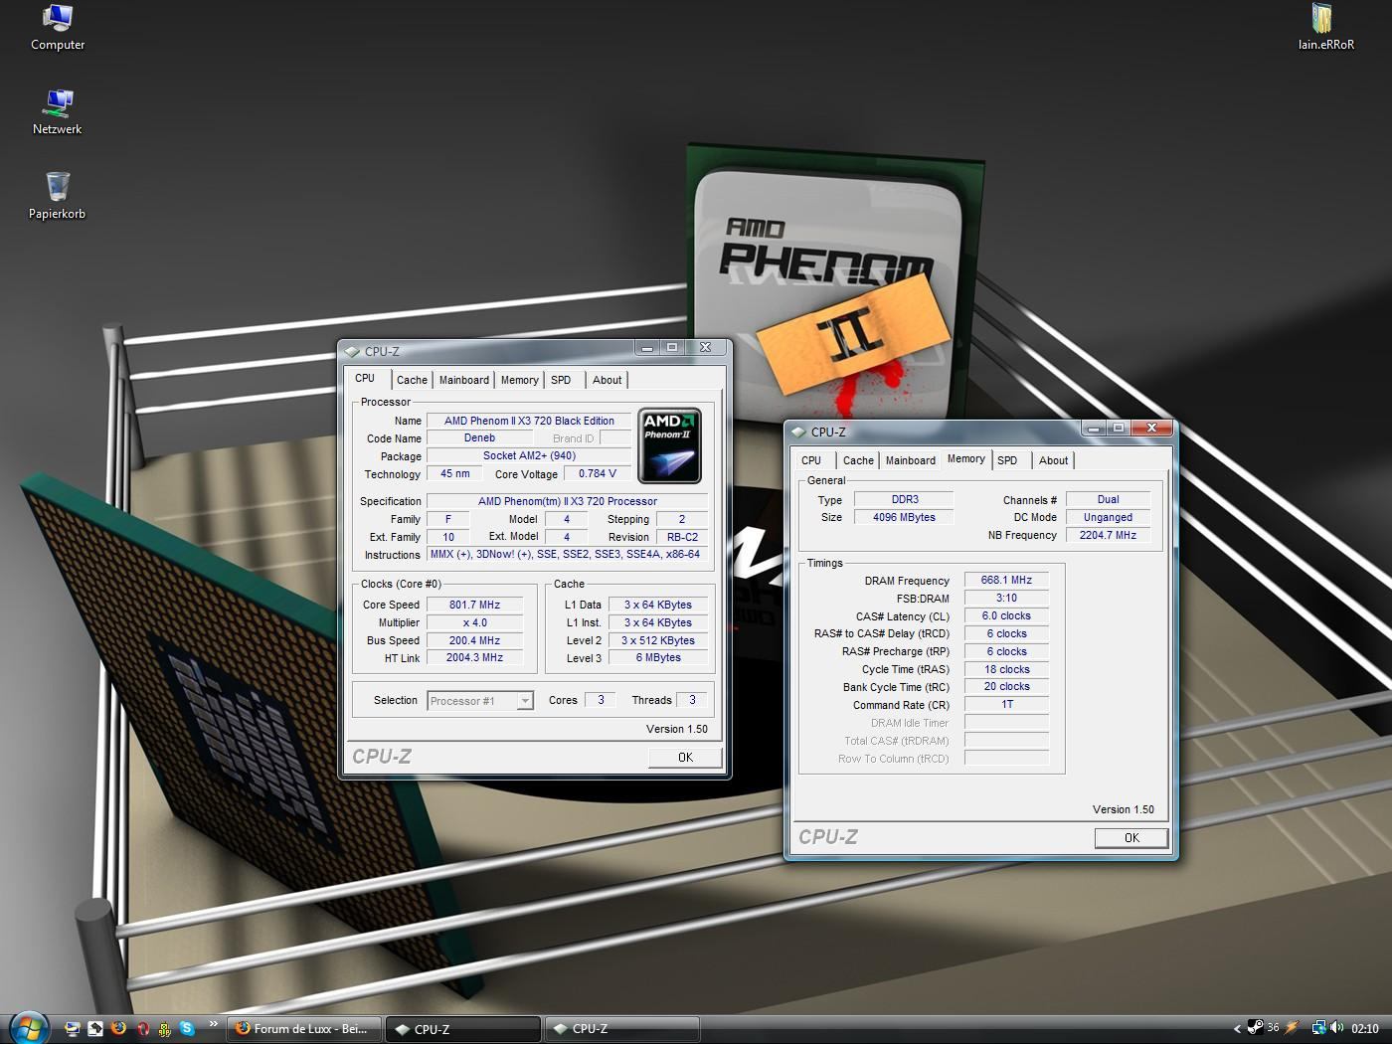Open the lain.eRRoR folder icon
The image size is (1392, 1044).
[x=1325, y=27]
